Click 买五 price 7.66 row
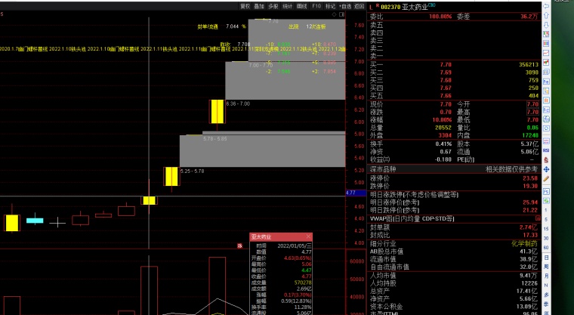 tap(454, 96)
